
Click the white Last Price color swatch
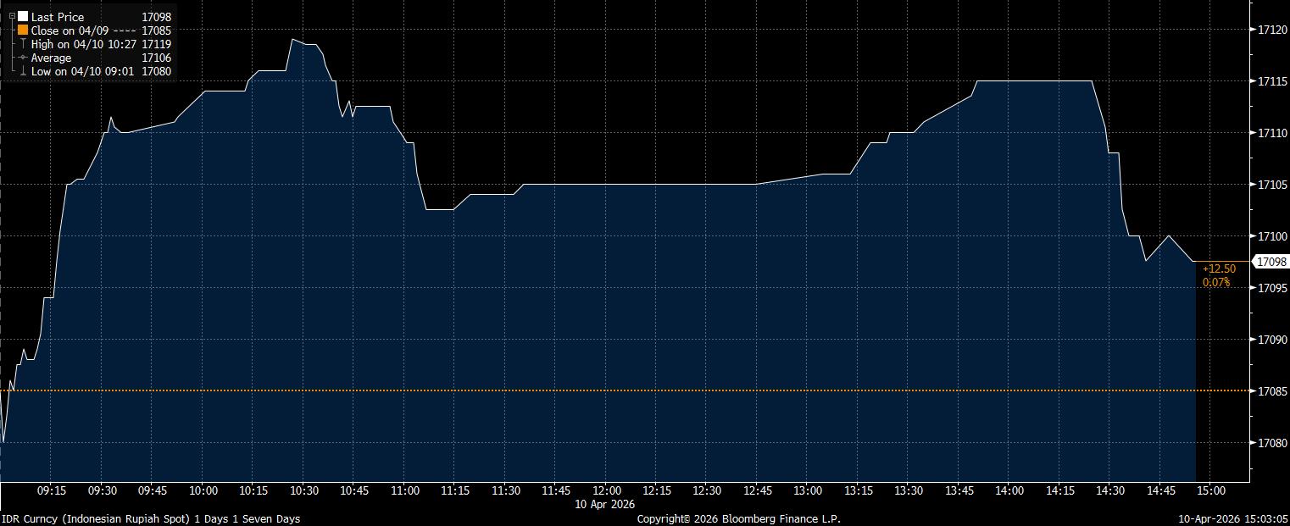tap(23, 17)
